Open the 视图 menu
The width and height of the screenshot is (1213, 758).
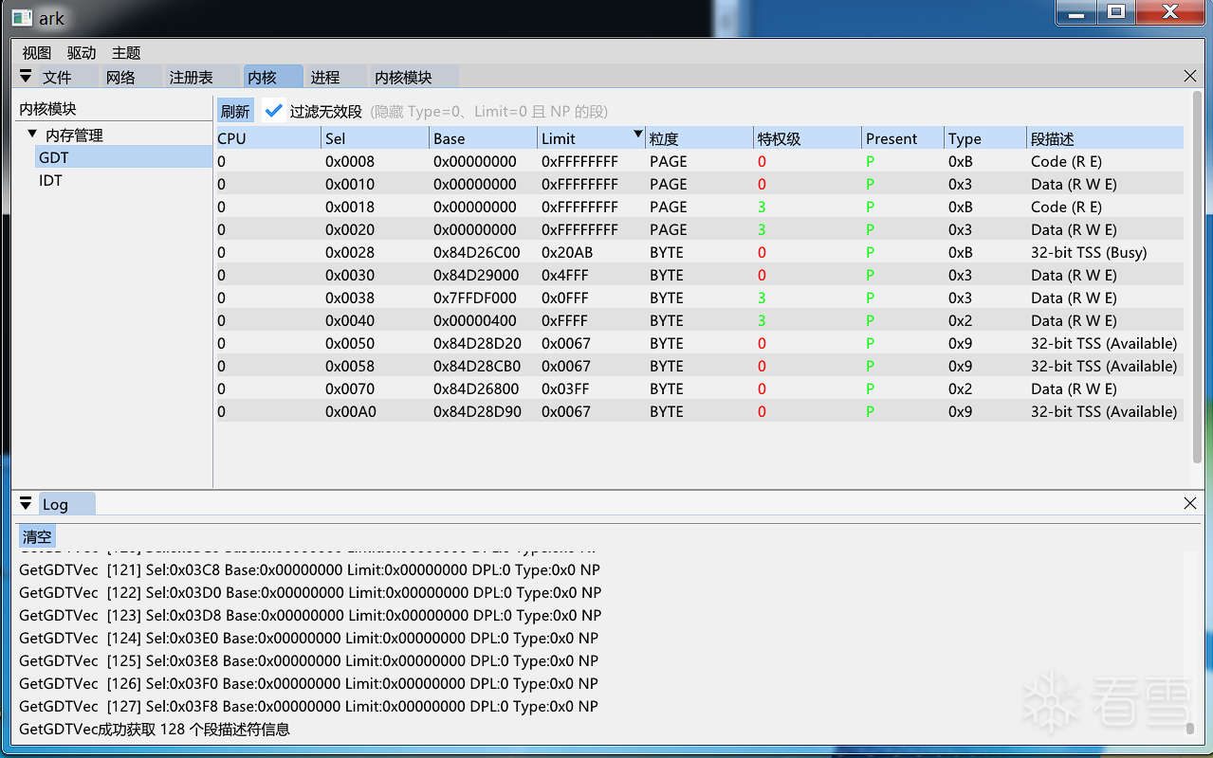pyautogui.click(x=37, y=53)
